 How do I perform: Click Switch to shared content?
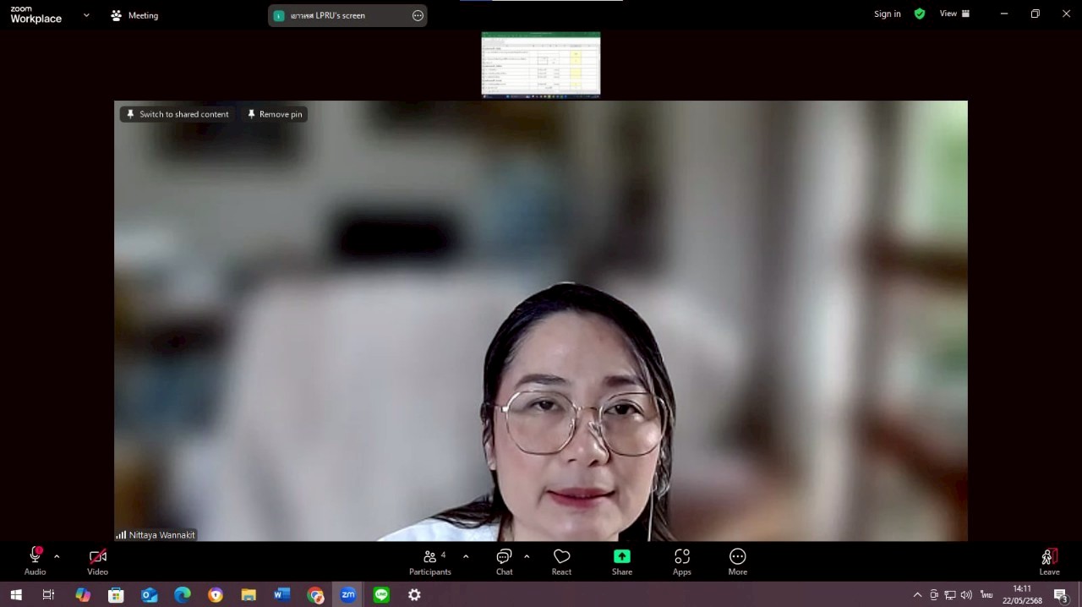click(x=178, y=114)
